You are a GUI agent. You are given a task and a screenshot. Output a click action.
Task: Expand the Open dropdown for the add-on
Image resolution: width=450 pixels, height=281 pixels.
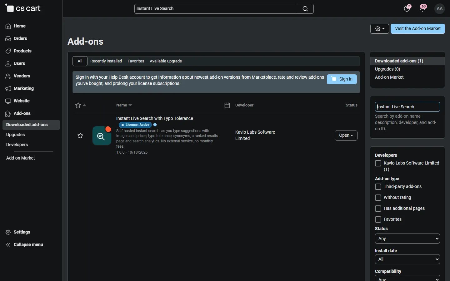click(346, 136)
